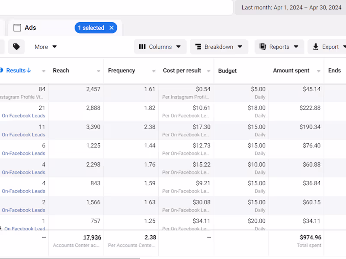Screen dimensions: 346x259
Task: Open the Frequency column options arrow
Action: point(154,71)
